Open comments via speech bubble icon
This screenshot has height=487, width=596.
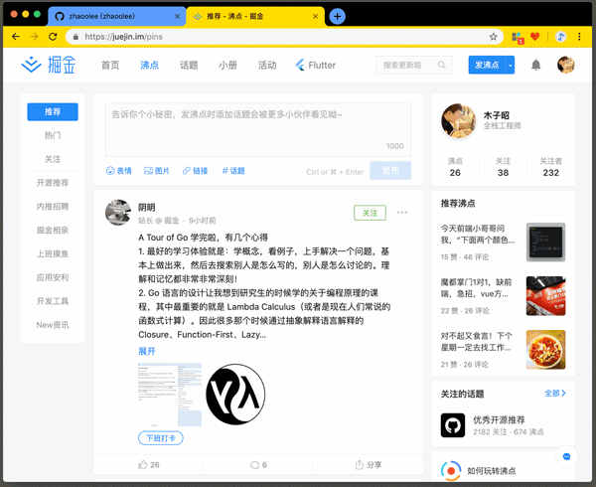[x=254, y=464]
